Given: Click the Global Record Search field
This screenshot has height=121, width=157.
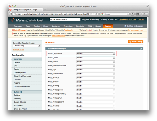Looking at the screenshot, I should click(x=65, y=20).
